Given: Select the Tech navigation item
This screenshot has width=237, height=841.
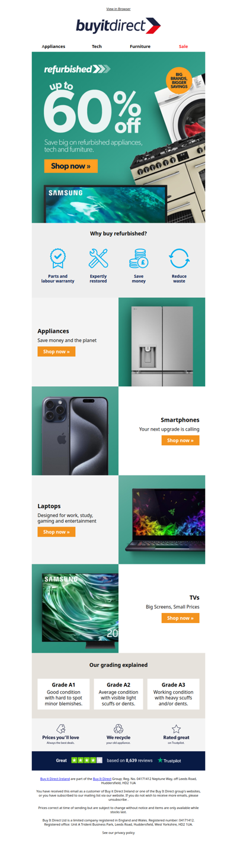Looking at the screenshot, I should coord(97,46).
